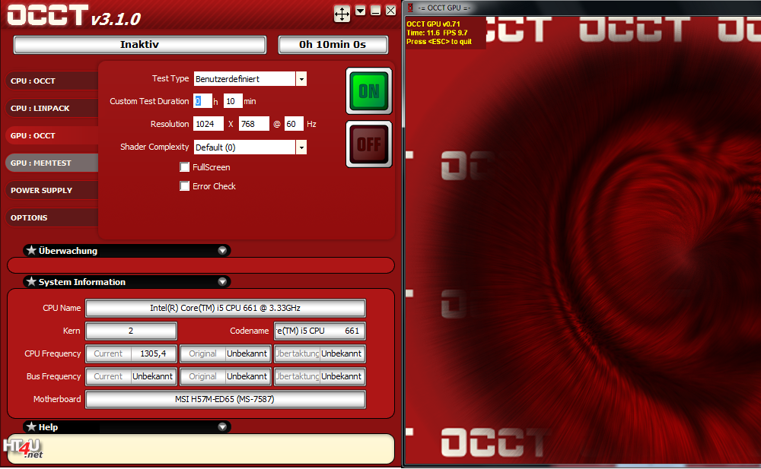Click the OCCT GPU window title bar
The image size is (761, 469).
click(x=582, y=8)
